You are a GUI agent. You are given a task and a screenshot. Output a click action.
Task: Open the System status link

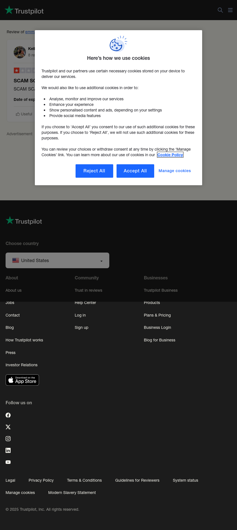click(x=185, y=480)
